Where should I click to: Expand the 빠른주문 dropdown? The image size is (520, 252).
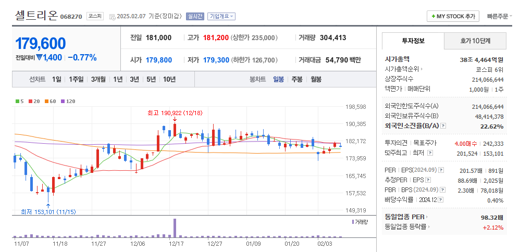[500, 16]
